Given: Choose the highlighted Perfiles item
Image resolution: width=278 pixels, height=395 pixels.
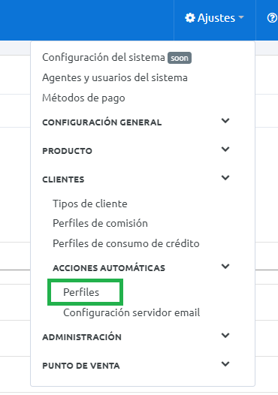Looking at the screenshot, I should click(x=81, y=292).
